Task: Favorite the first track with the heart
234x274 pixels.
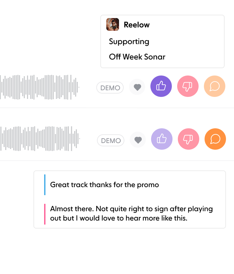Action: [x=137, y=87]
